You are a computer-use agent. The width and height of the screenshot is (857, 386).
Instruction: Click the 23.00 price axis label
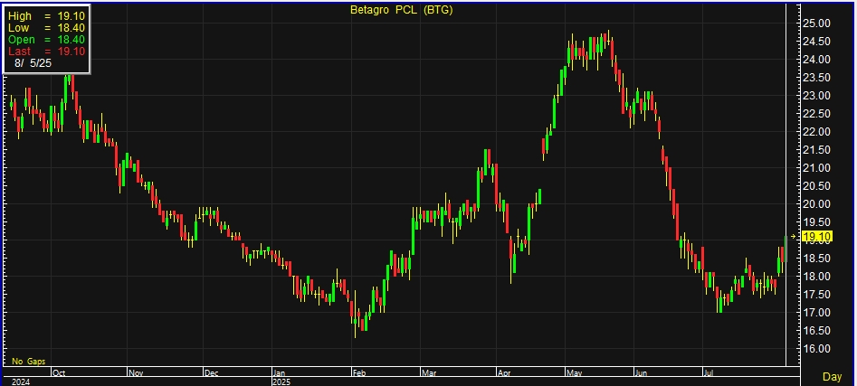816,96
